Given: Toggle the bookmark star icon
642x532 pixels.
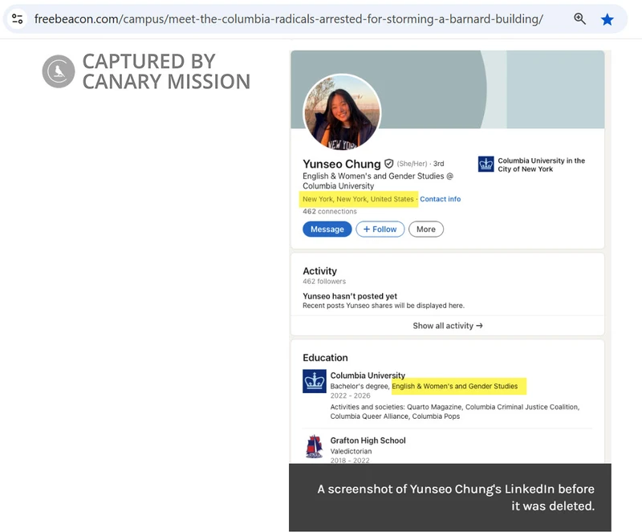Looking at the screenshot, I should [x=607, y=19].
